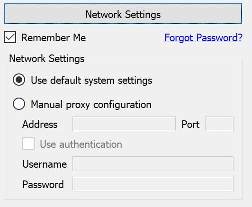Click the Port field label
252x207 pixels.
190,125
